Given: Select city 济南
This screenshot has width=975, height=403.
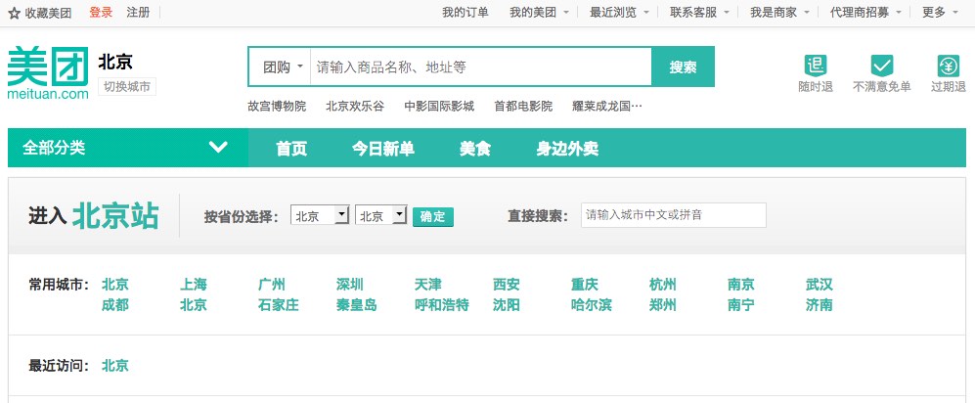Looking at the screenshot, I should [x=820, y=305].
